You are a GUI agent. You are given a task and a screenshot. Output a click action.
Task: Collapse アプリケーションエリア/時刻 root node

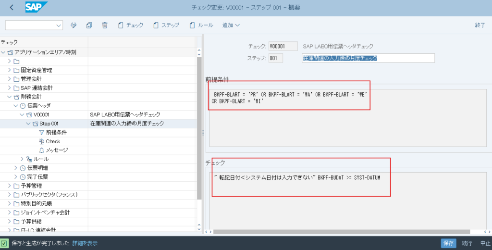3,52
